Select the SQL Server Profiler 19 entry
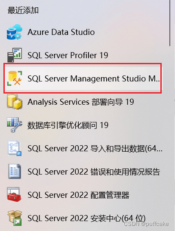Screen dimensions: 175x231 [x=68, y=55]
